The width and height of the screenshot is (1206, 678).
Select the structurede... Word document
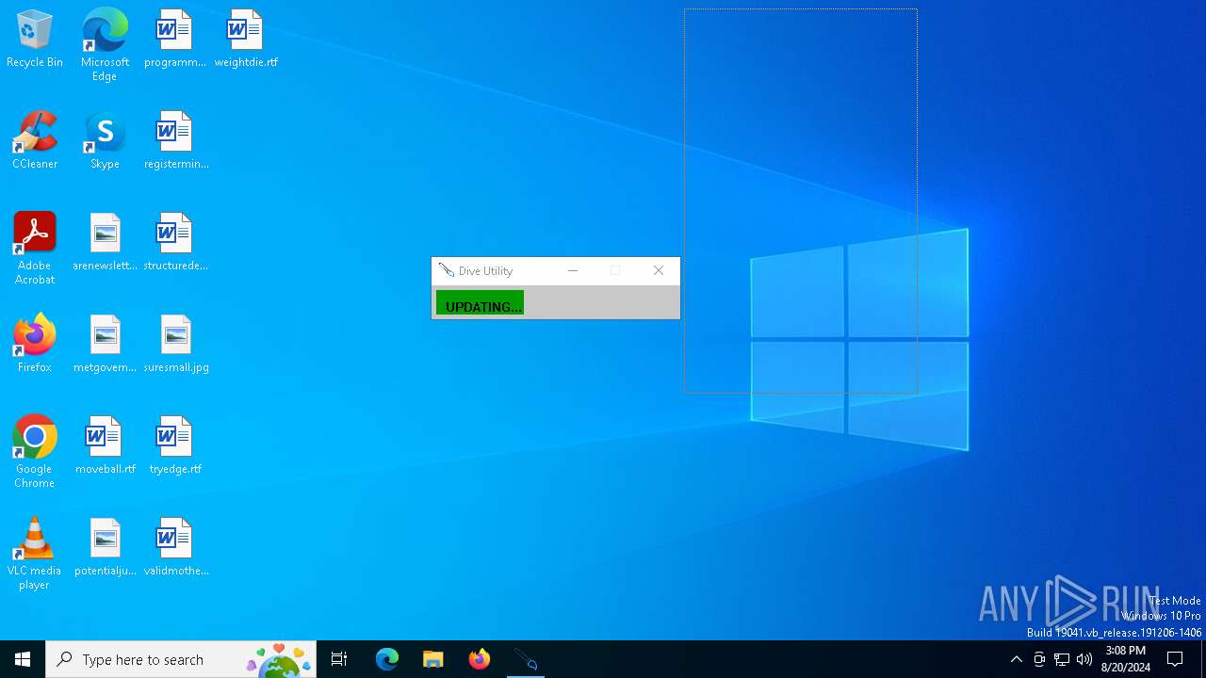click(175, 242)
